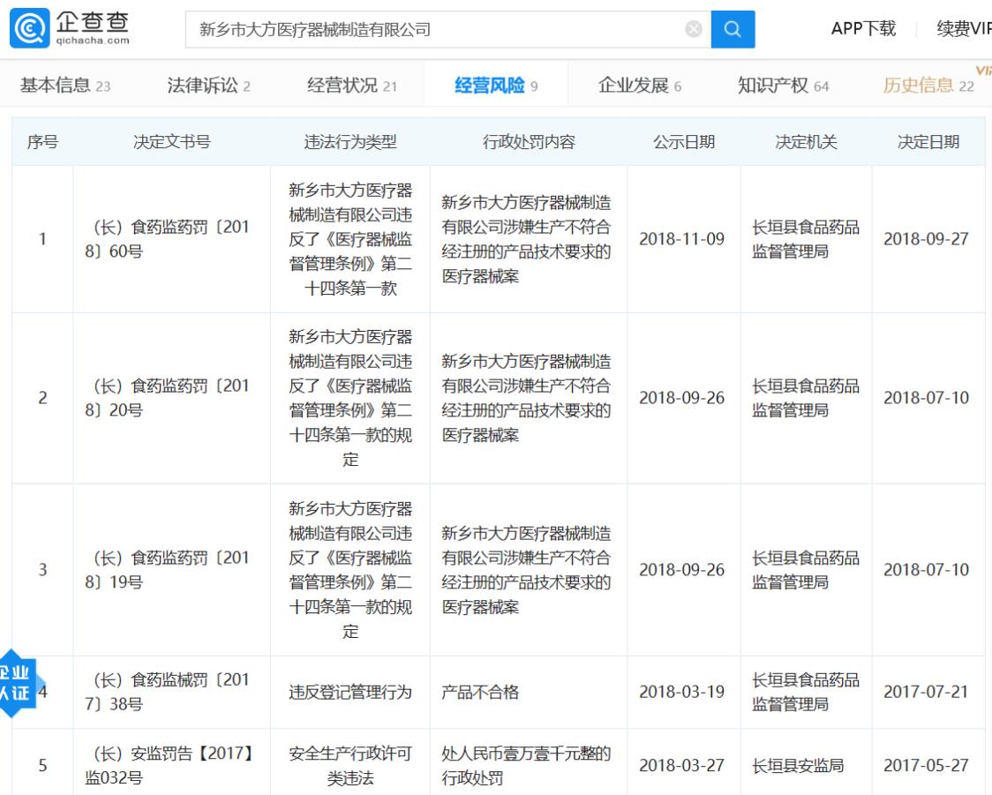Click the company name search field
This screenshot has width=992, height=795.
tap(432, 29)
